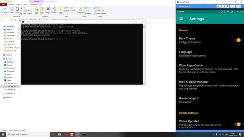This screenshot has width=244, height=137.
Task: Open the Application Tools tab
Action: click(37, 5)
